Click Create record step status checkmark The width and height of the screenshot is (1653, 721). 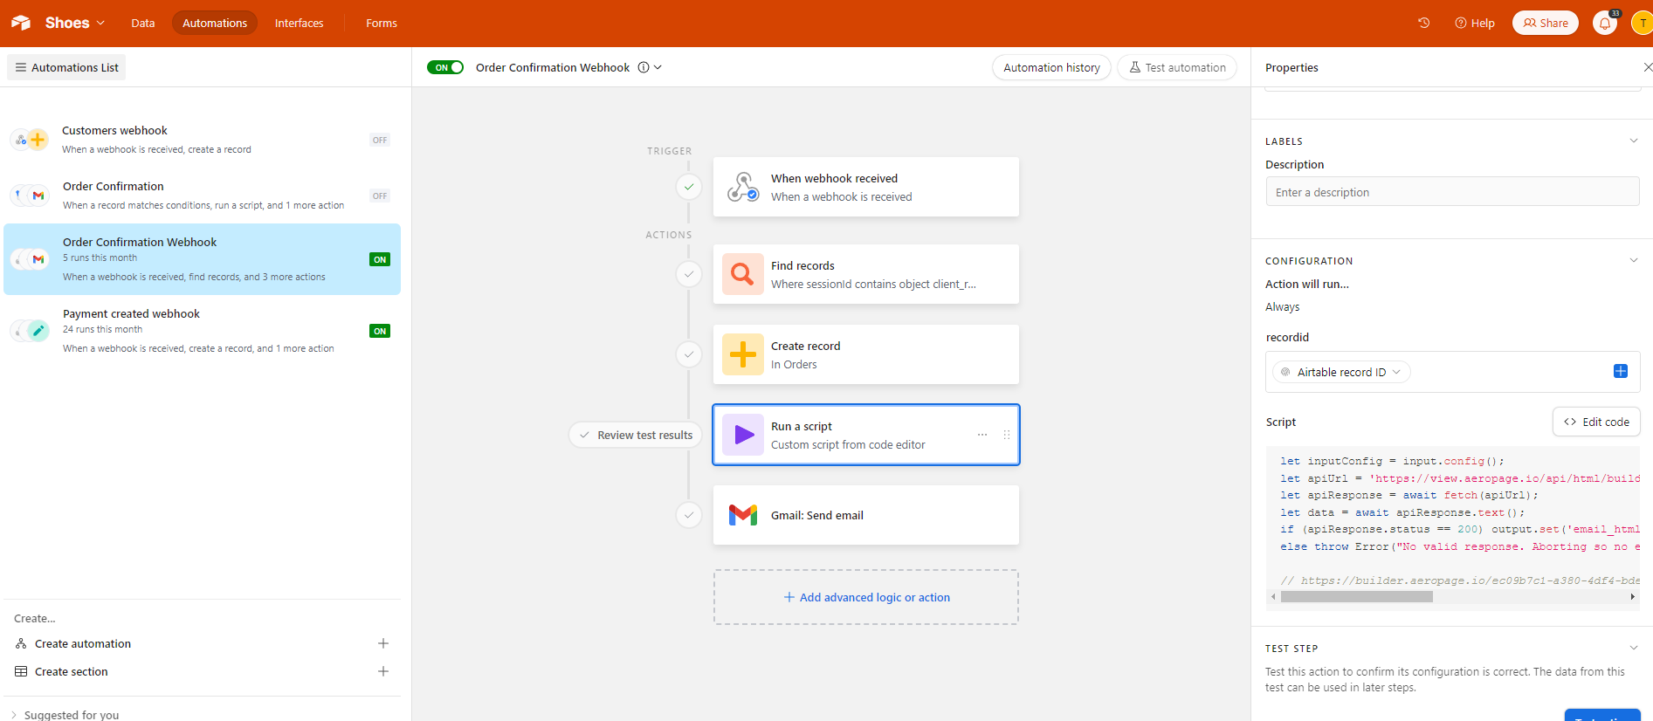[x=689, y=354]
